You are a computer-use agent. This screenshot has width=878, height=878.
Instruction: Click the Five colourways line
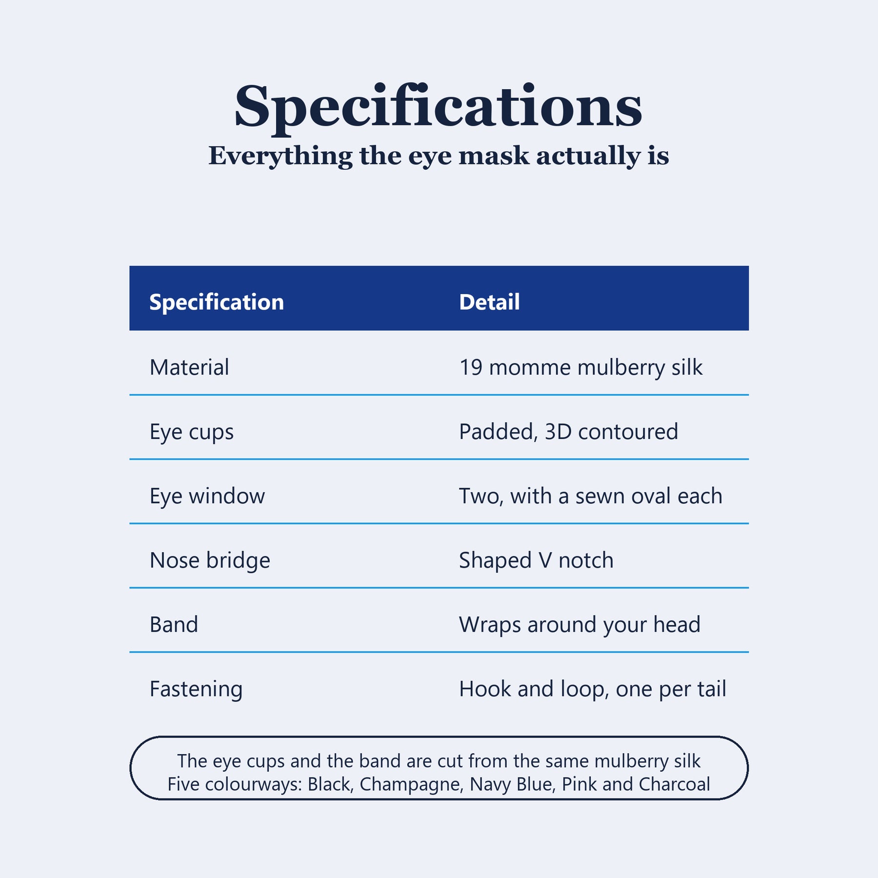coord(439,784)
